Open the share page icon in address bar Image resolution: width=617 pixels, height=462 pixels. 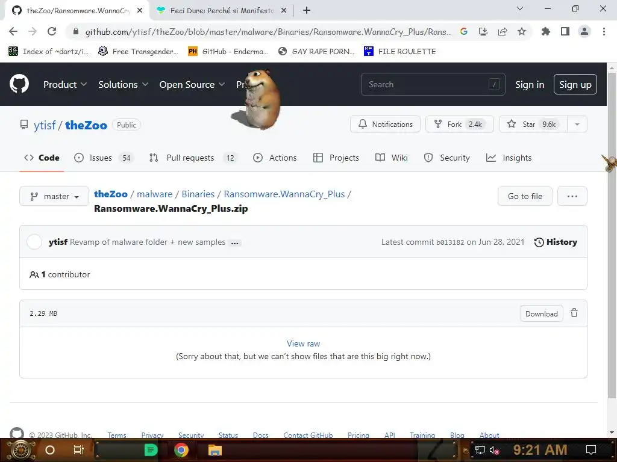point(503,31)
